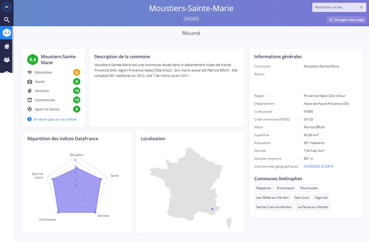This screenshot has height=242, width=369.
Task: Click the 8,4 score badge in sidebar
Action: click(7, 33)
